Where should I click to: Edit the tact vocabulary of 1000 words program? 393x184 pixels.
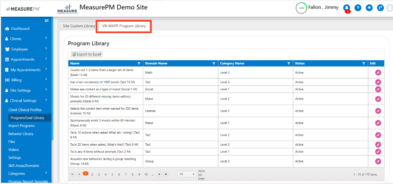point(378,82)
